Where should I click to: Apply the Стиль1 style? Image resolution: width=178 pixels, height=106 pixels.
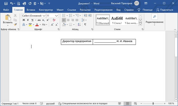tap(117, 20)
